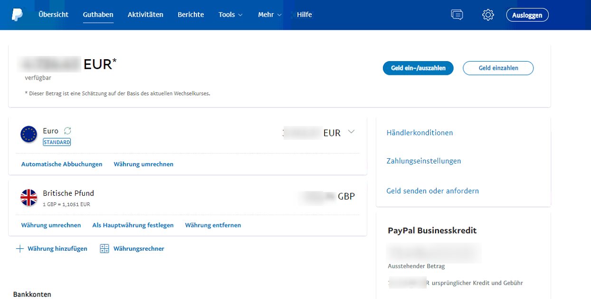Screen dimensions: 591x299
Task: Click the British flag icon
Action: click(29, 197)
